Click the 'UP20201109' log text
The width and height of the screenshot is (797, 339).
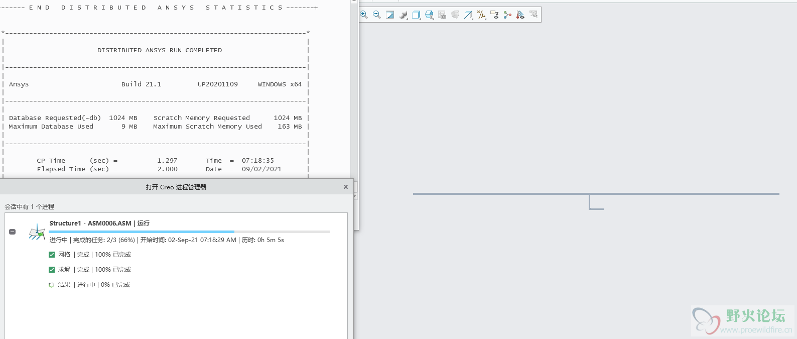point(218,84)
